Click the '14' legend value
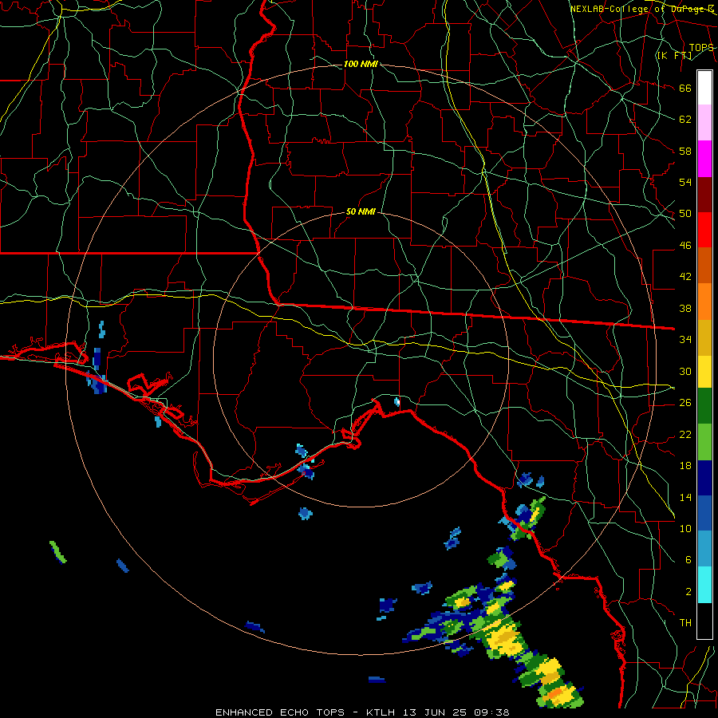The image size is (718, 718). coord(685,497)
